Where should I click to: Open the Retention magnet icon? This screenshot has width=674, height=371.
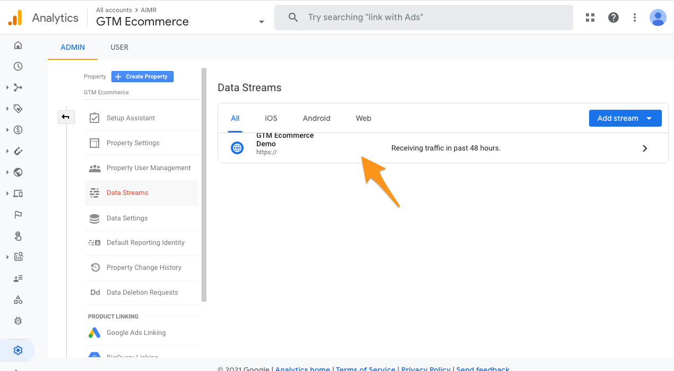point(18,151)
